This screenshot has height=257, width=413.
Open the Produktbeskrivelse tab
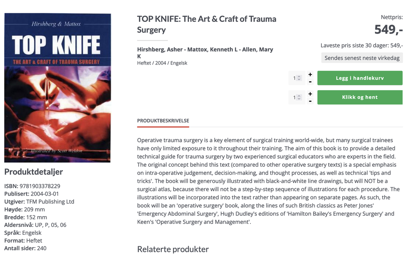[x=163, y=121]
